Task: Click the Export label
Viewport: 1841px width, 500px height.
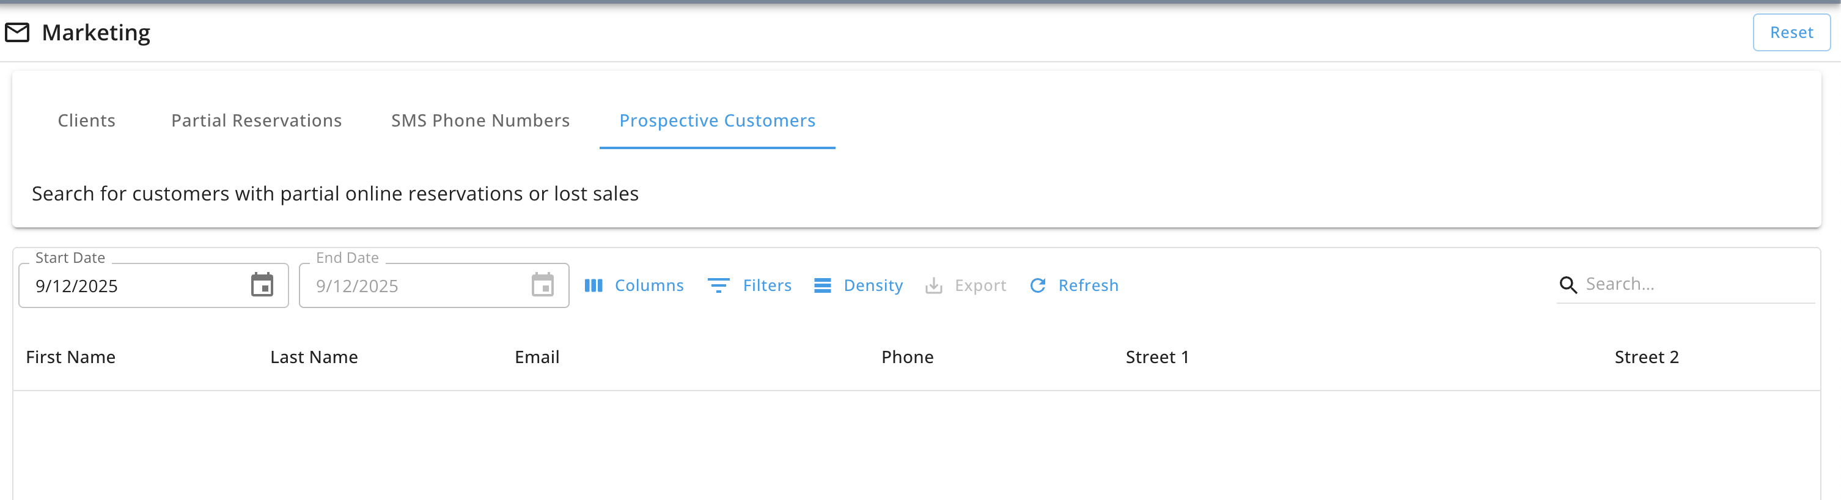Action: pos(980,285)
